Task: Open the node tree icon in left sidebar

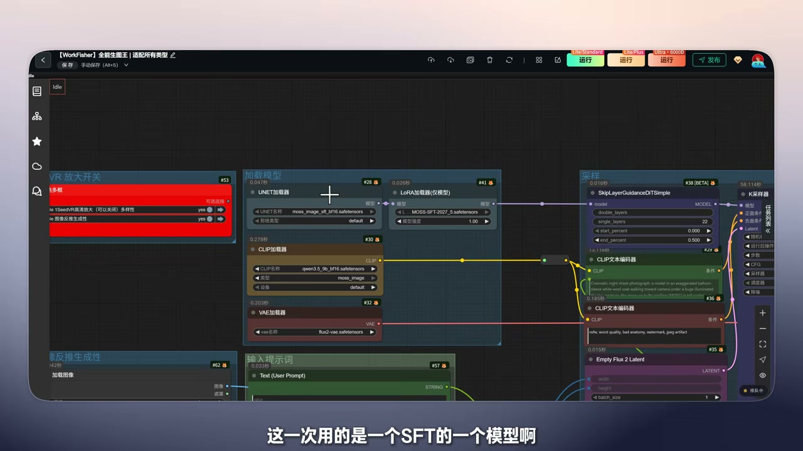Action: [x=37, y=117]
